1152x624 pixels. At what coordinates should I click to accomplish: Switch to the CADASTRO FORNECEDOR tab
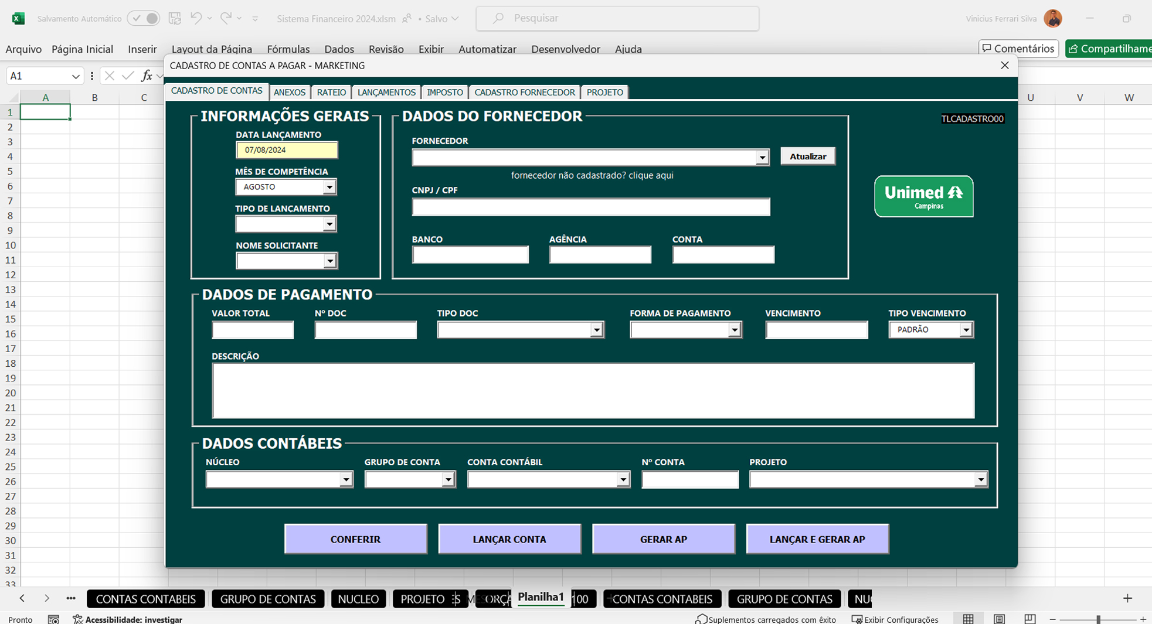(x=525, y=92)
